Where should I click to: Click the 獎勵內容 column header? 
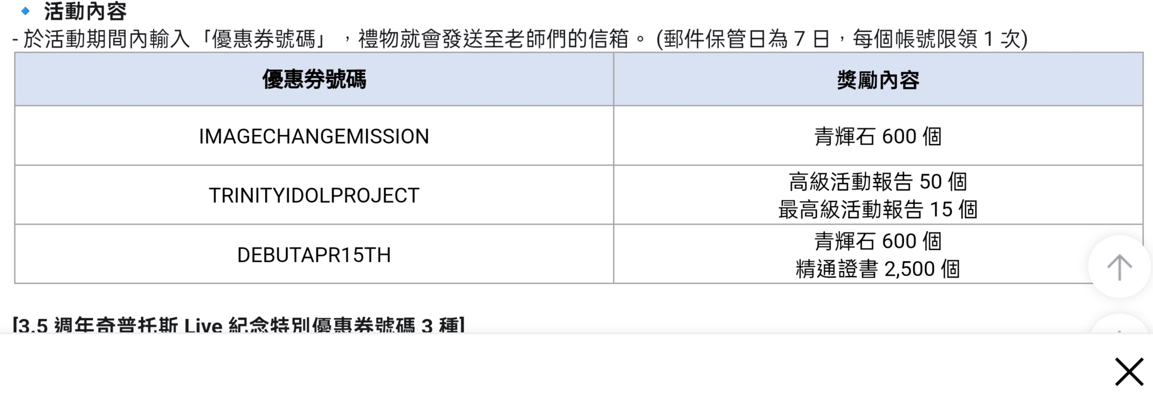878,80
